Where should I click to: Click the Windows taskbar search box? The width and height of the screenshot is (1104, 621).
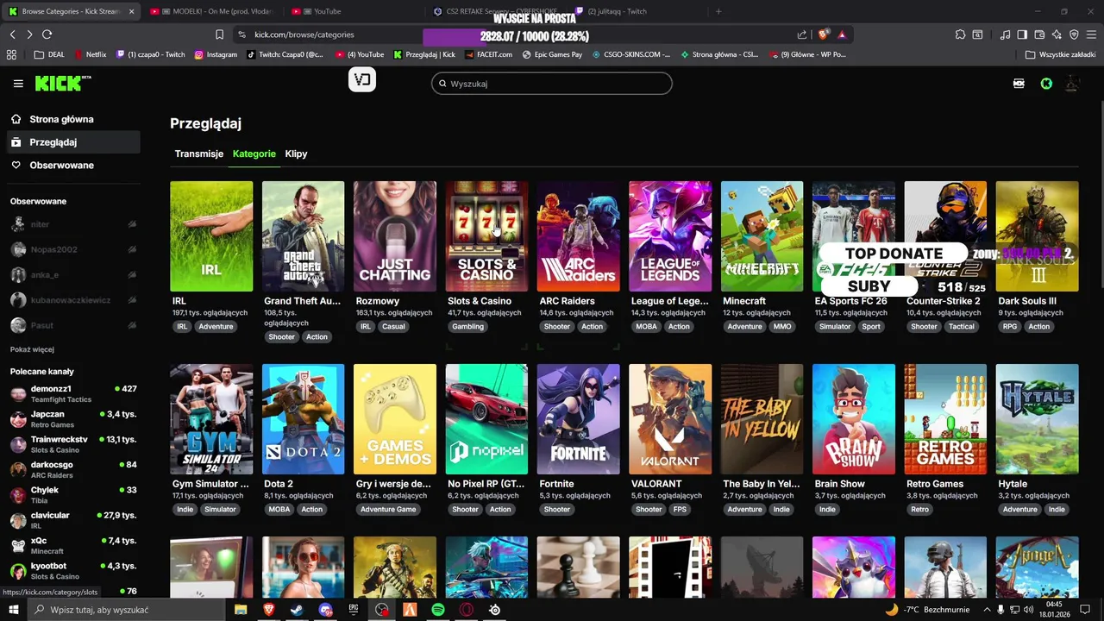click(126, 610)
